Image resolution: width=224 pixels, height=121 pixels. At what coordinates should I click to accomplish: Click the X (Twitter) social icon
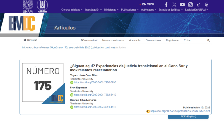click(175, 5)
